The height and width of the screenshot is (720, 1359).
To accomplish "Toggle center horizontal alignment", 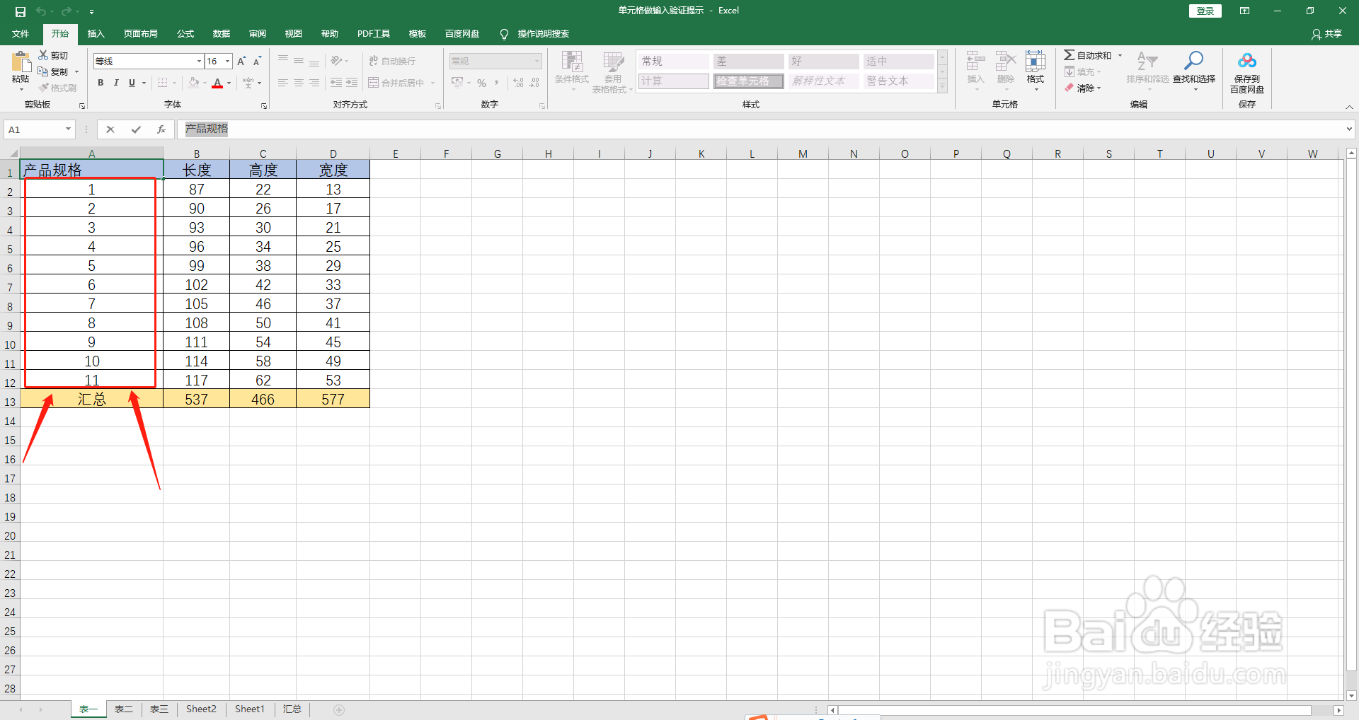I will pos(299,83).
